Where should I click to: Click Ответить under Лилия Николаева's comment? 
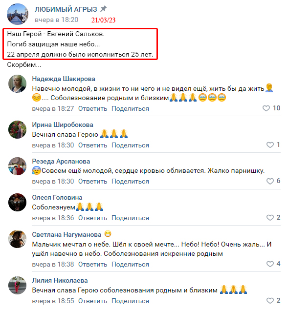92,301
